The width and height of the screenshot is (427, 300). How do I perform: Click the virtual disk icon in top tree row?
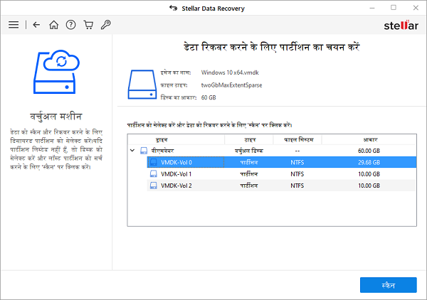(x=144, y=151)
